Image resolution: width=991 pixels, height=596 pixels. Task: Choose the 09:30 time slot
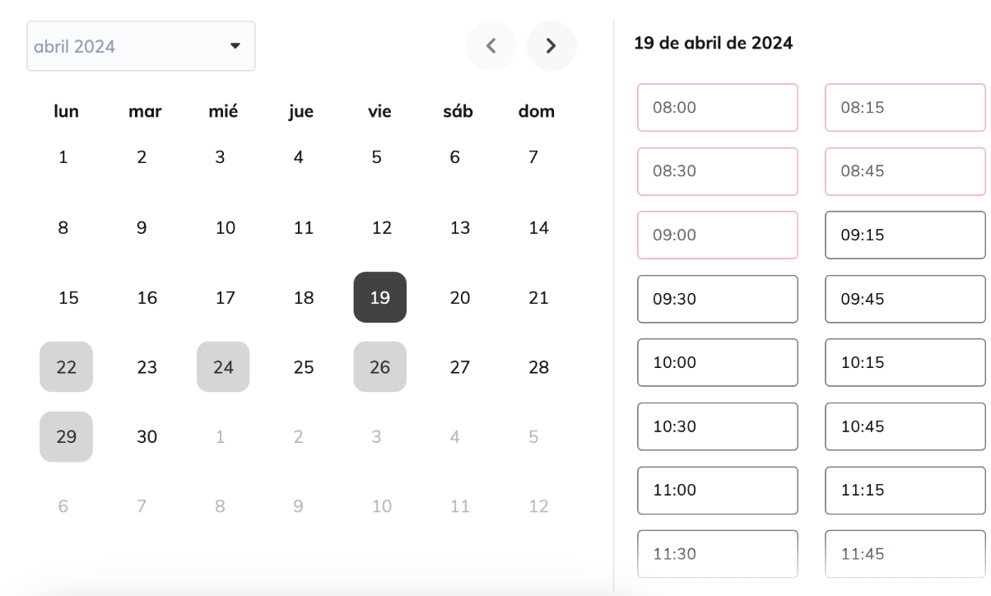coord(718,299)
